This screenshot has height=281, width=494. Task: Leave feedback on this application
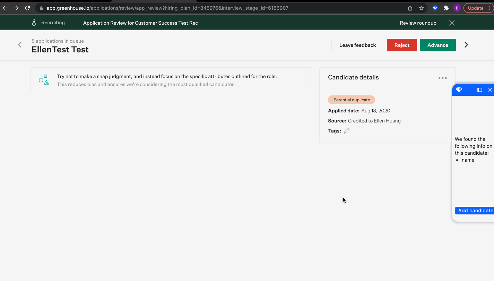(357, 45)
